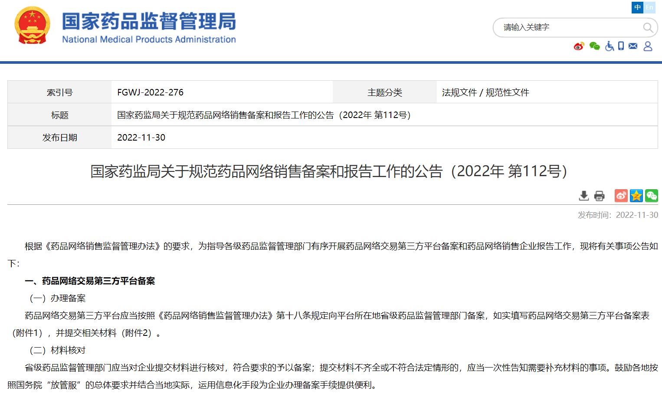Click the index number FGWJ-2022-276
The image size is (662, 394).
point(150,92)
